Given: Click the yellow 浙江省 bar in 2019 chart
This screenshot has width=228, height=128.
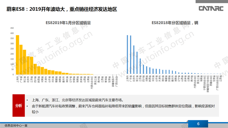Looking at the screenshot, I should coord(24,62).
